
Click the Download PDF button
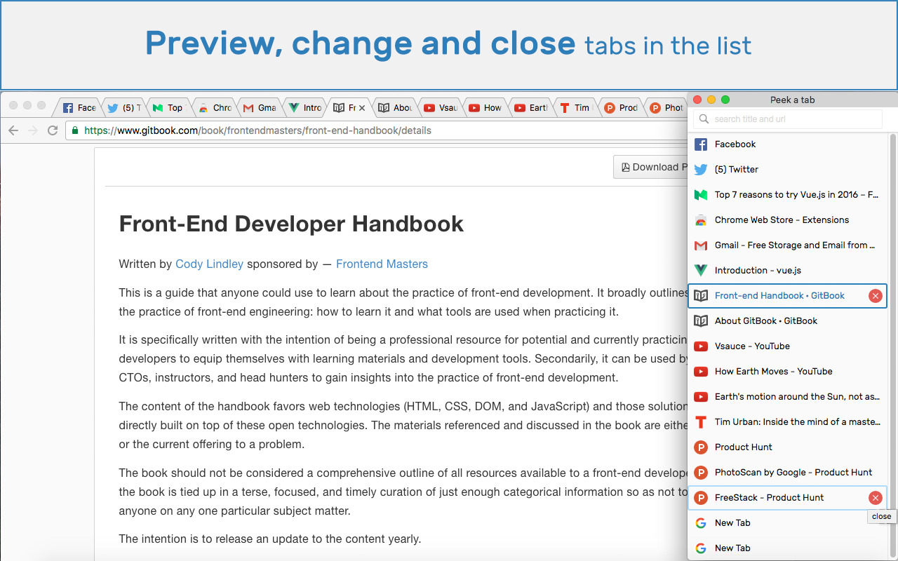pos(650,167)
